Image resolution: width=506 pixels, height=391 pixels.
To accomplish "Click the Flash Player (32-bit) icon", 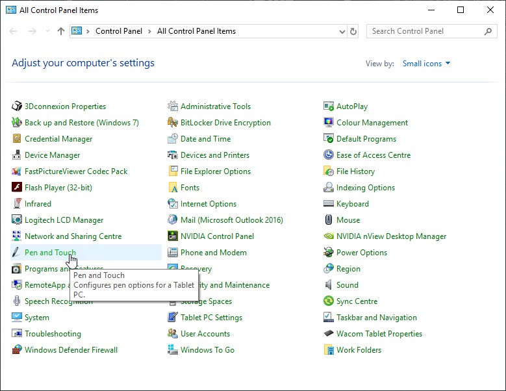I will [x=17, y=188].
